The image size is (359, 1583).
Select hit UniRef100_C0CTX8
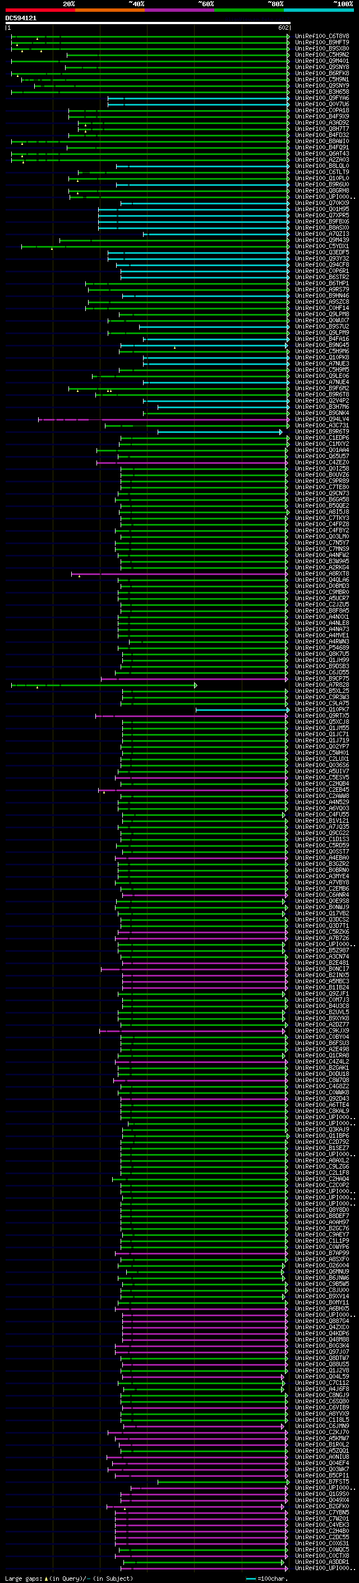pyautogui.click(x=322, y=1555)
